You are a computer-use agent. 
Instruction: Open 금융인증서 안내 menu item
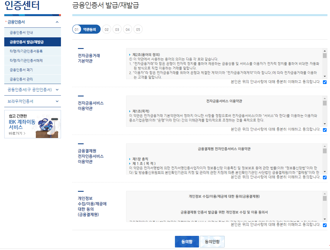[x=33, y=33]
